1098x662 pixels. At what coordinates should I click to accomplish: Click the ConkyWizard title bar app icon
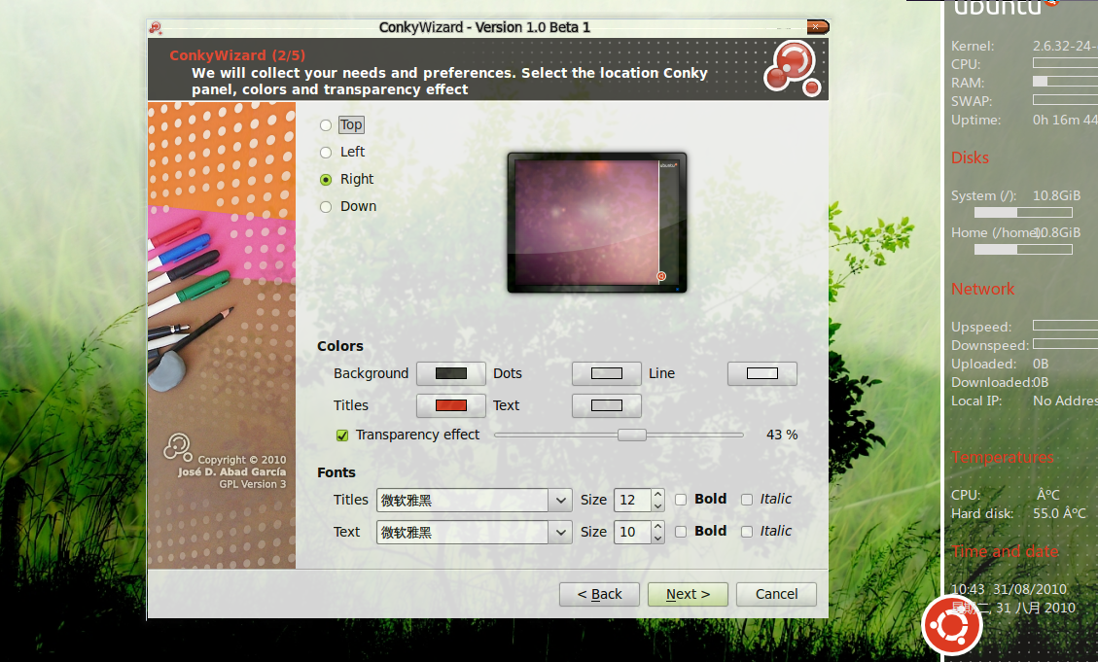[156, 27]
